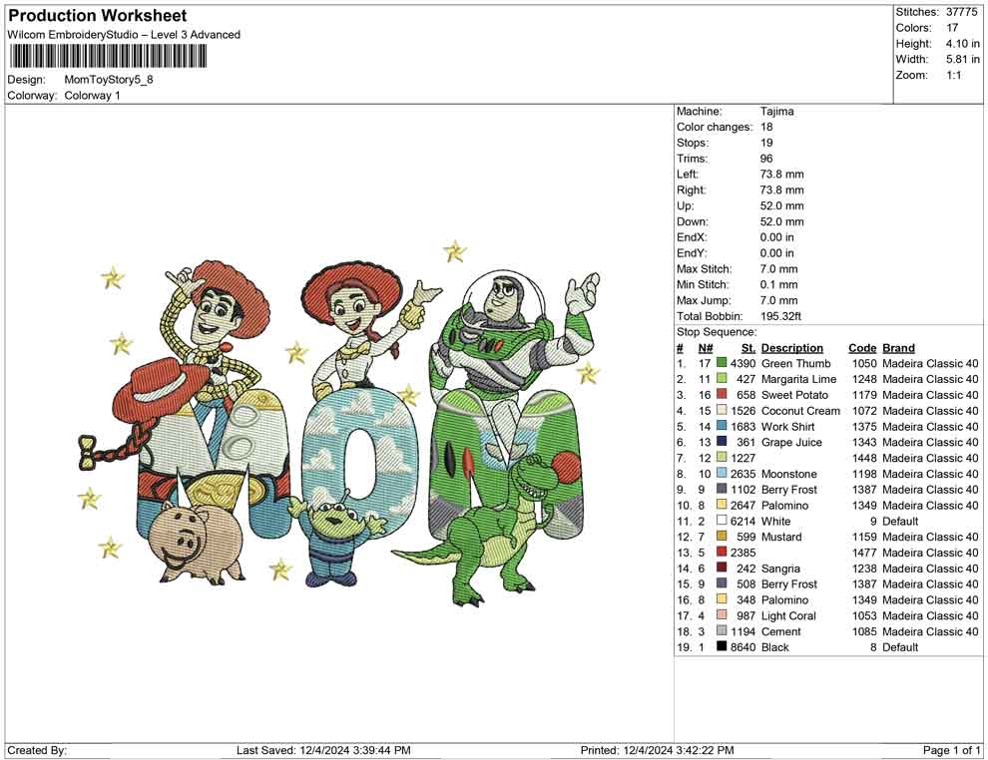The image size is (988, 760).
Task: Click the Code column header
Action: [x=862, y=347]
